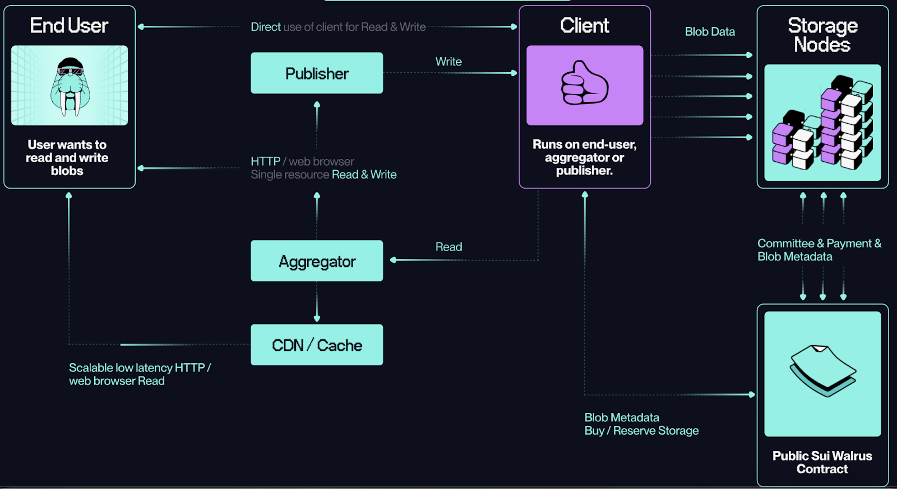This screenshot has height=489, width=897.
Task: Click the Write arrow label
Action: [449, 62]
